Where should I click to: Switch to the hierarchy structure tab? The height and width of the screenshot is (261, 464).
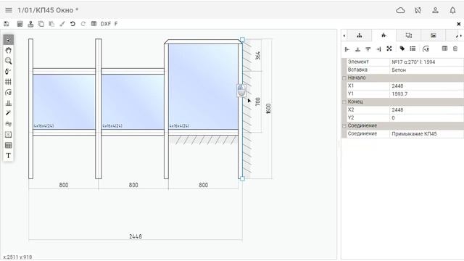[360, 36]
